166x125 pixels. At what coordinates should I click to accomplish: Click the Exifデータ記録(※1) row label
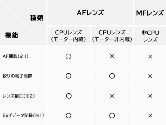(x=23, y=115)
